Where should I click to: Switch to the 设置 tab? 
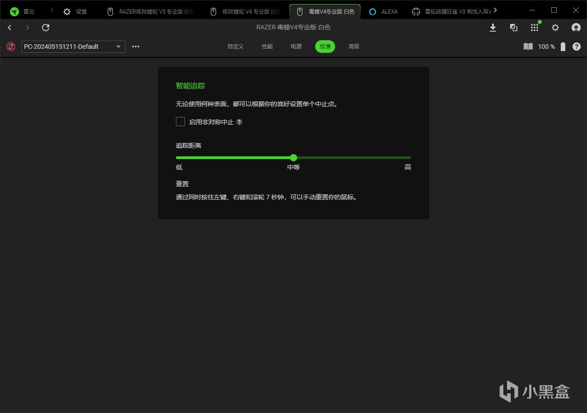click(x=75, y=11)
